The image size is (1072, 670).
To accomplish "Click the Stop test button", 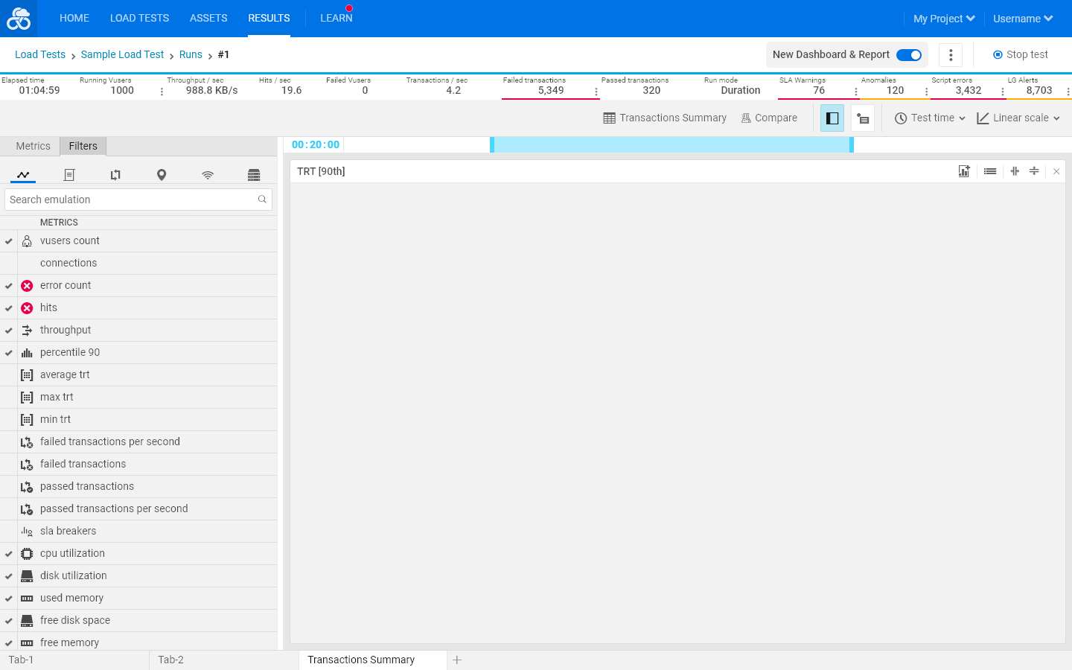I will click(1021, 55).
